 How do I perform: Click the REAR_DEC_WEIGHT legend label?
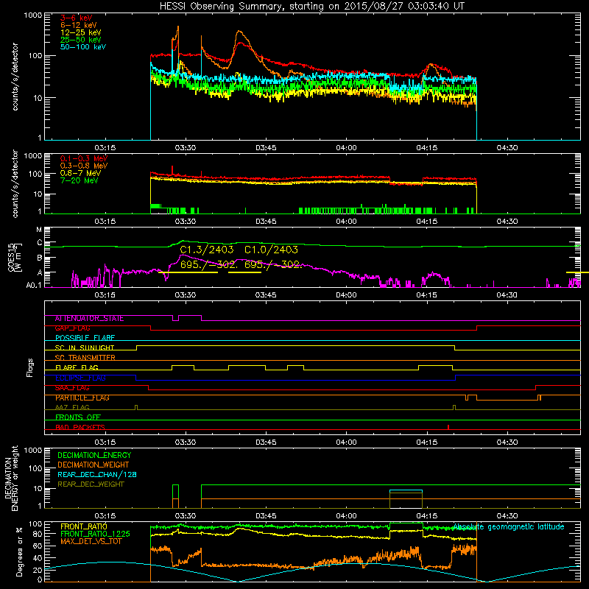point(91,484)
